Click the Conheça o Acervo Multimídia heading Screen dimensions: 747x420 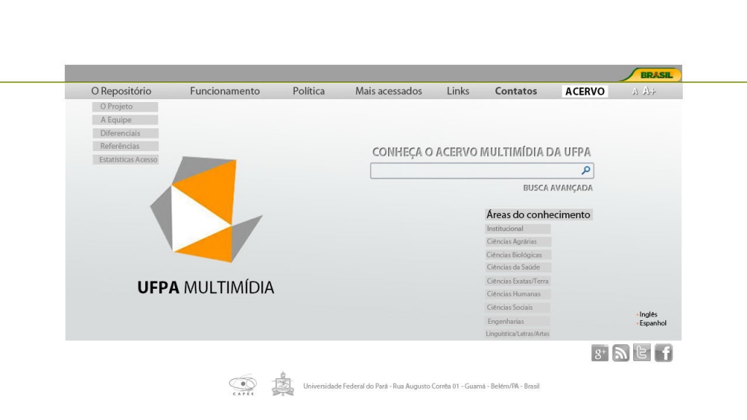point(481,152)
